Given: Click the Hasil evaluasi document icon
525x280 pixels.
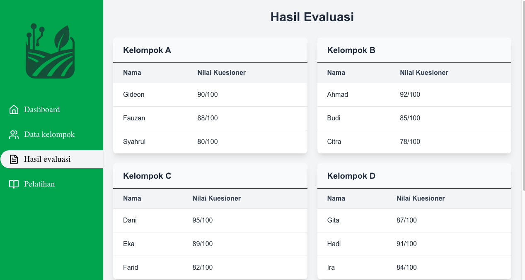Looking at the screenshot, I should (x=14, y=159).
